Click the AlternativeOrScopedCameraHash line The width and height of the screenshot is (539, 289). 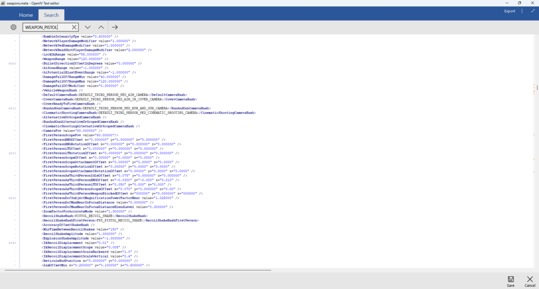tap(74, 117)
